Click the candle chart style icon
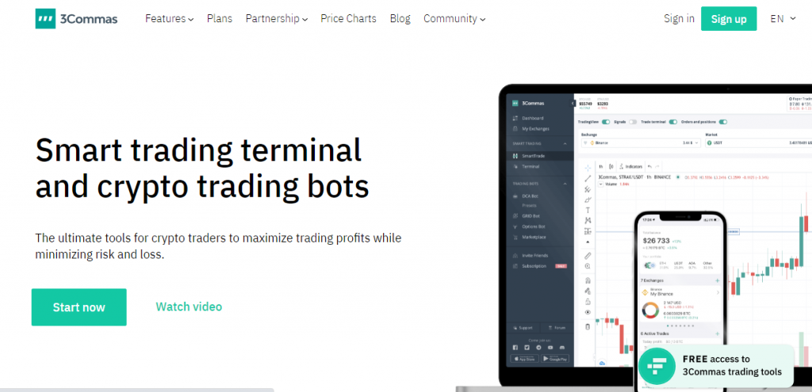812x392 pixels. point(611,166)
